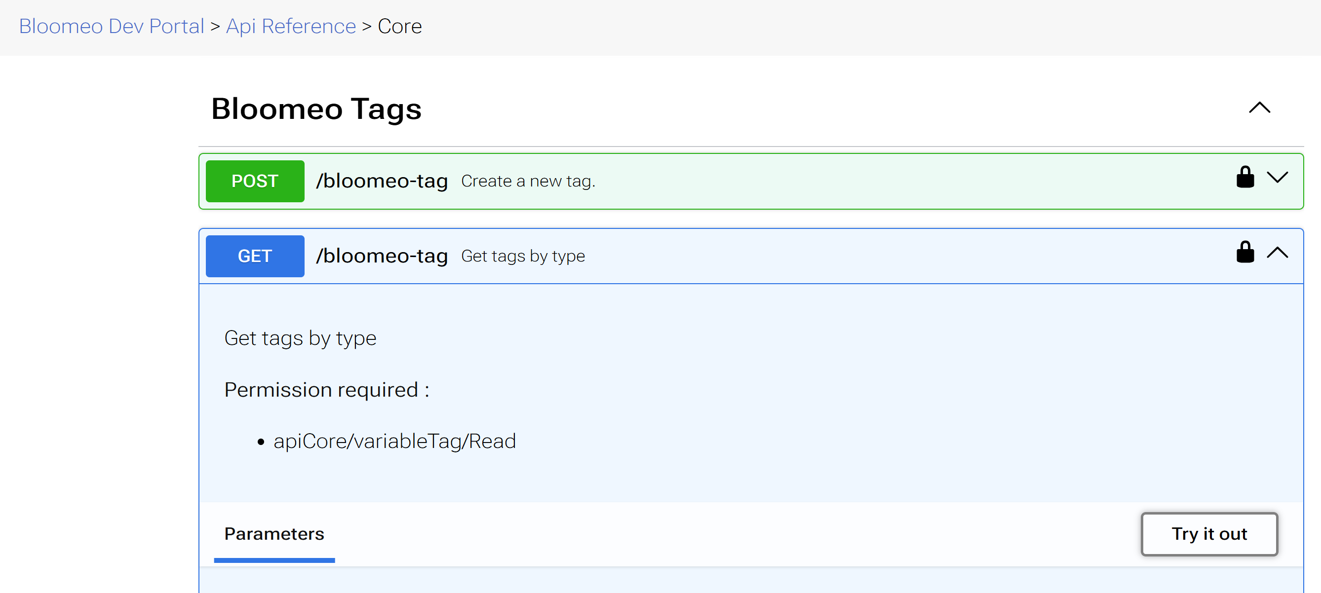Click the apiCore/variableTag/Read permission item

coord(394,441)
